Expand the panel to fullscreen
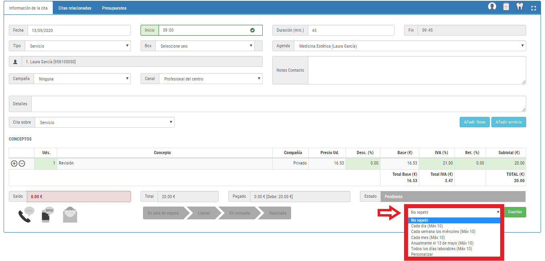 pos(533,8)
